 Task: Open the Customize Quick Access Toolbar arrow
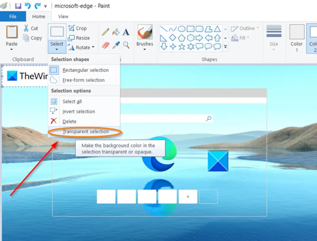click(x=46, y=6)
